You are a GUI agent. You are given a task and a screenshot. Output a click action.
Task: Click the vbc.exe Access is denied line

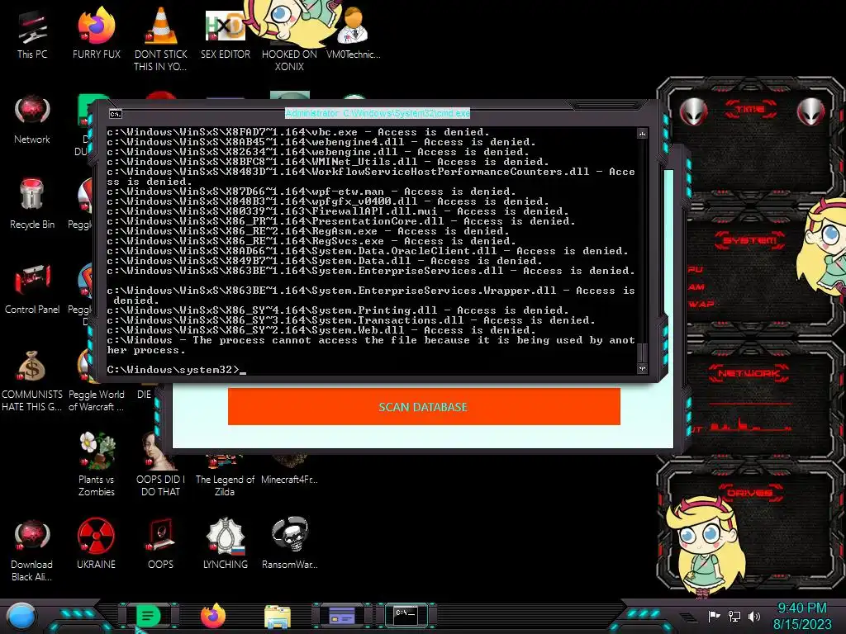(297, 132)
